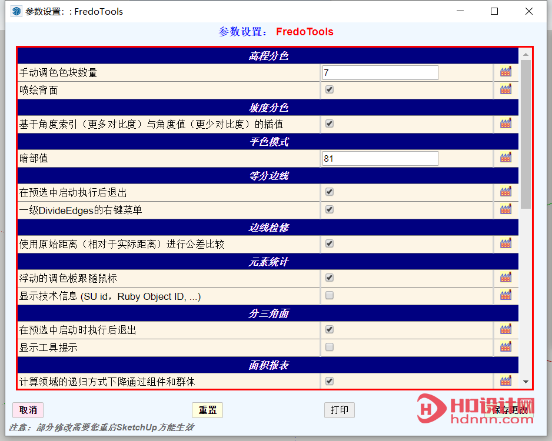Focus the 手动调色色块数量 input field

[x=380, y=72]
